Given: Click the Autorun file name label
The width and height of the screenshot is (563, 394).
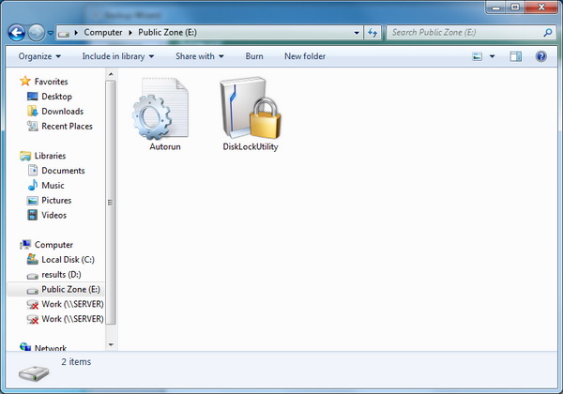Looking at the screenshot, I should 165,146.
